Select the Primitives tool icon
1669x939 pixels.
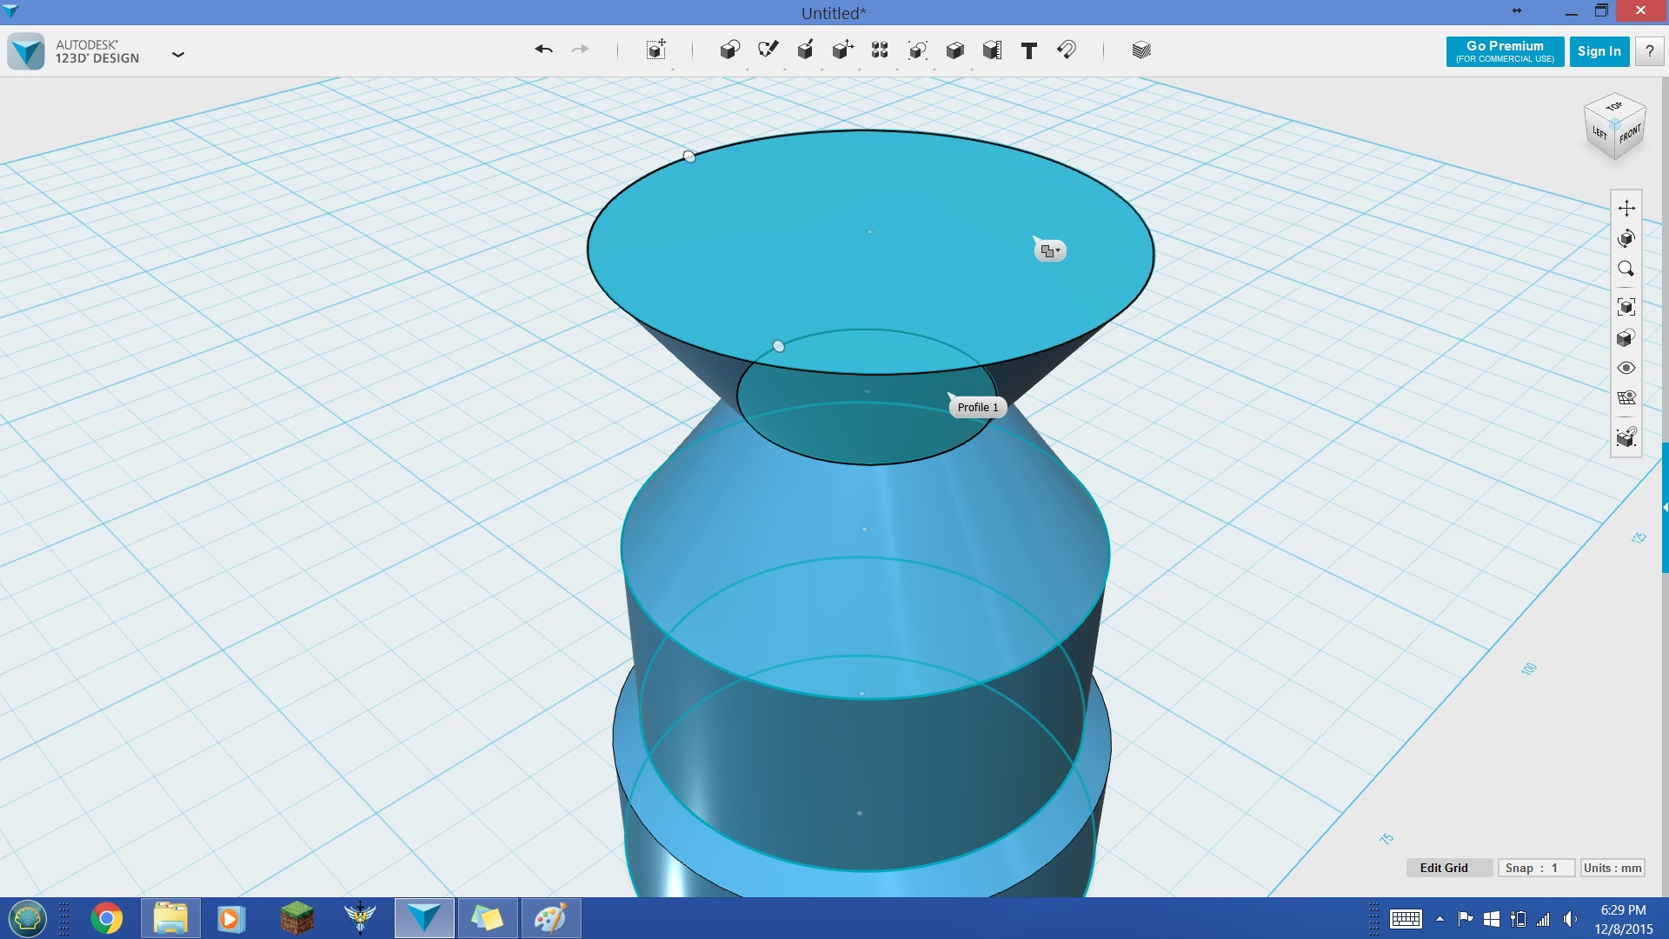729,50
